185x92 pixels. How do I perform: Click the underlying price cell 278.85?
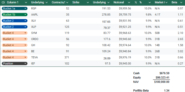pyautogui.click(x=106, y=15)
